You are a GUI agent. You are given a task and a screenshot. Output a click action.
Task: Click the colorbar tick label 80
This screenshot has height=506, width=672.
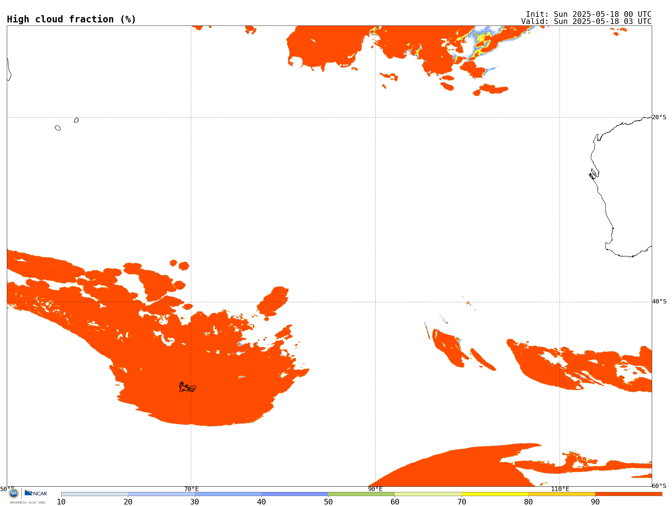click(x=528, y=502)
